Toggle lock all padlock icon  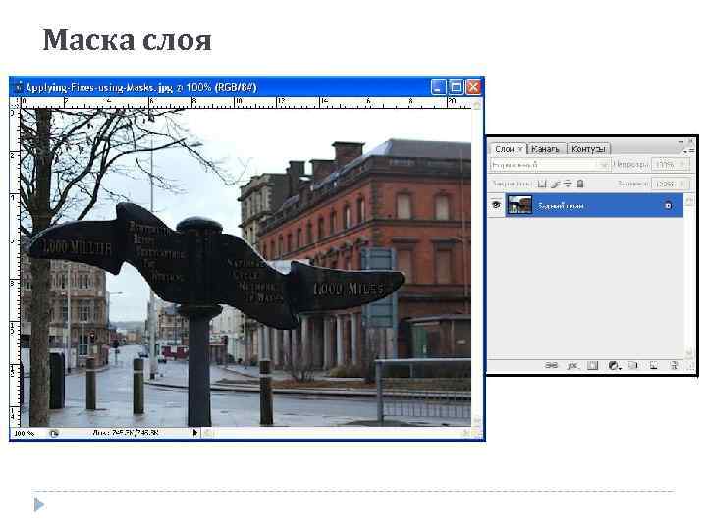click(580, 184)
